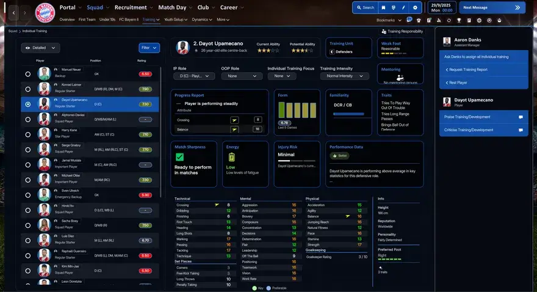This screenshot has height=292, width=537.
Task: Go forward with the right arrow
Action: tap(24, 13)
